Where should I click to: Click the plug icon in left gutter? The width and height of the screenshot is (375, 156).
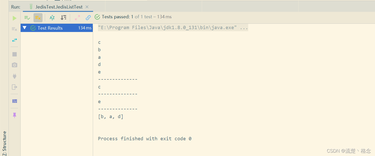(x=14, y=76)
